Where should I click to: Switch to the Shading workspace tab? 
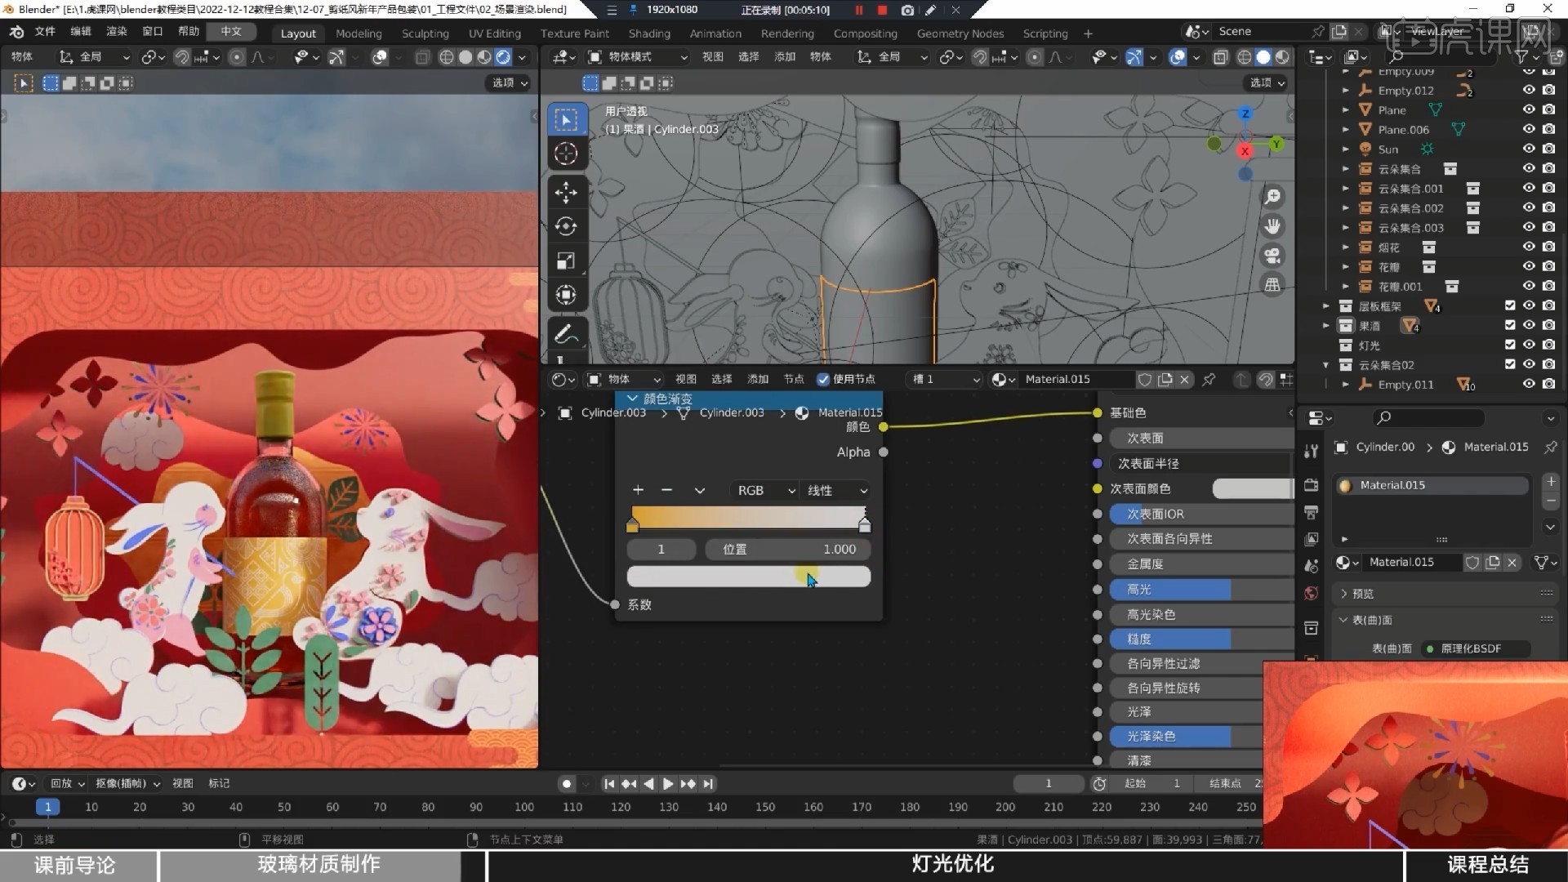tap(649, 33)
